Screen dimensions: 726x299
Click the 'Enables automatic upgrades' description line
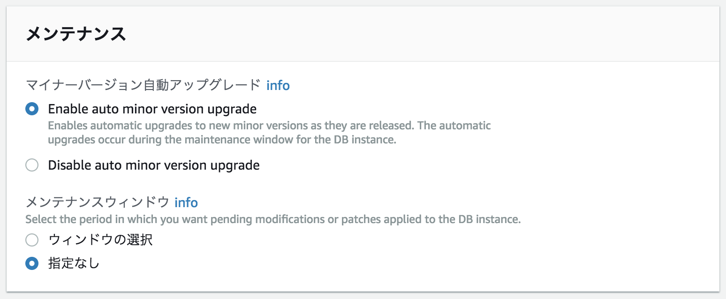click(x=270, y=126)
